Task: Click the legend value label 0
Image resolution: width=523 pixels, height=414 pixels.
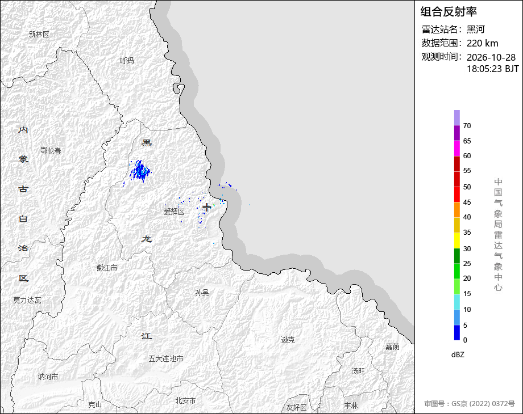Action: pos(465,340)
